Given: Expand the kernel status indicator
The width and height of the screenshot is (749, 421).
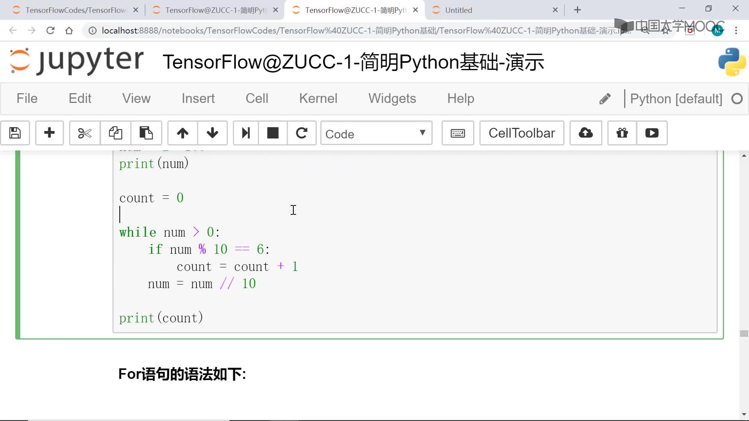Looking at the screenshot, I should click(x=739, y=98).
